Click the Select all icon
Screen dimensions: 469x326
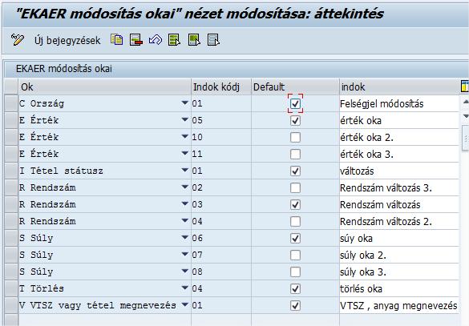click(x=175, y=40)
